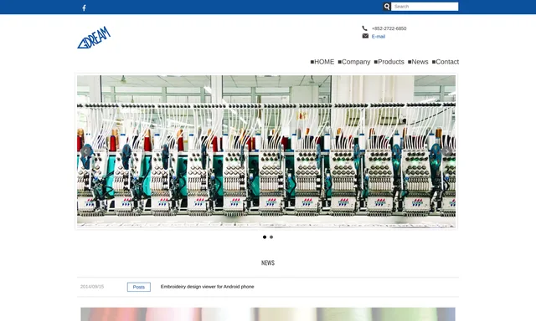The image size is (536, 321).
Task: Click news date 2014/09/15
Action: [92, 287]
